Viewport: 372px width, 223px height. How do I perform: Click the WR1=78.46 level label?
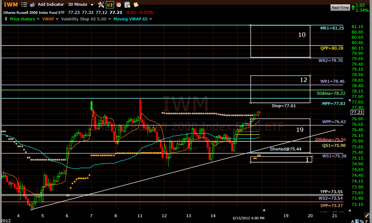coord(332,81)
